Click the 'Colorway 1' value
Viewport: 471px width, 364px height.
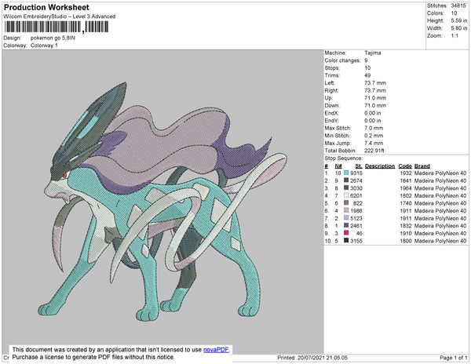tap(44, 45)
